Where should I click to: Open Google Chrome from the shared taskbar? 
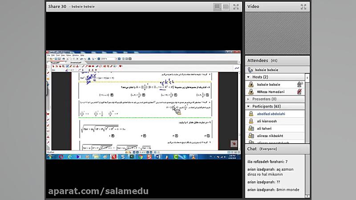click(141, 157)
